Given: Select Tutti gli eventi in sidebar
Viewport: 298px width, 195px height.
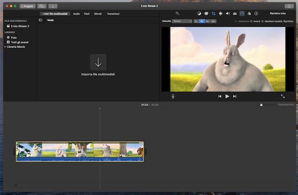Looking at the screenshot, I should coord(20,42).
